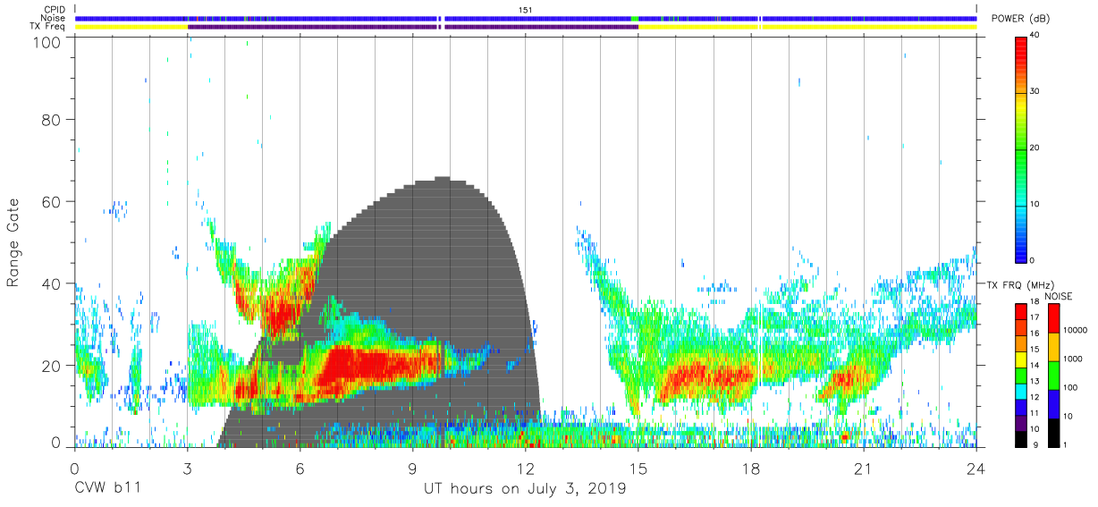Image resolution: width=1098 pixels, height=507 pixels.
Task: Click the NOISE legend title
Action: pos(1058,295)
